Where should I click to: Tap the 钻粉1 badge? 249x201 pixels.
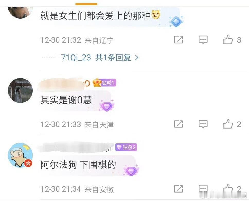pyautogui.click(x=104, y=83)
